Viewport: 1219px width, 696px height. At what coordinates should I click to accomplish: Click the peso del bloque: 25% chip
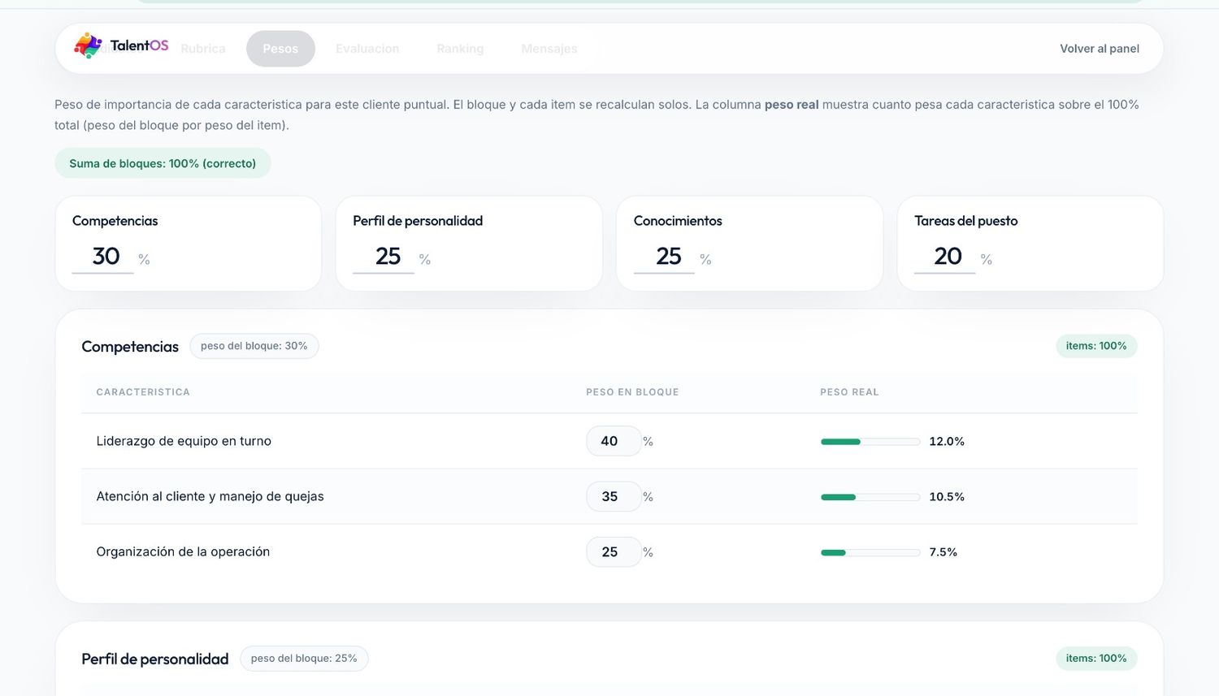click(x=304, y=659)
